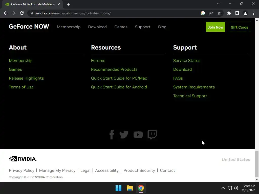Close the GeForce NOW Fortnite tab
This screenshot has width=259, height=194.
(x=59, y=4)
